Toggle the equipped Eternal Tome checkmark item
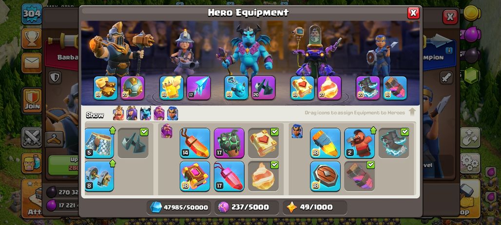The height and width of the screenshot is (225, 501). [x=263, y=143]
